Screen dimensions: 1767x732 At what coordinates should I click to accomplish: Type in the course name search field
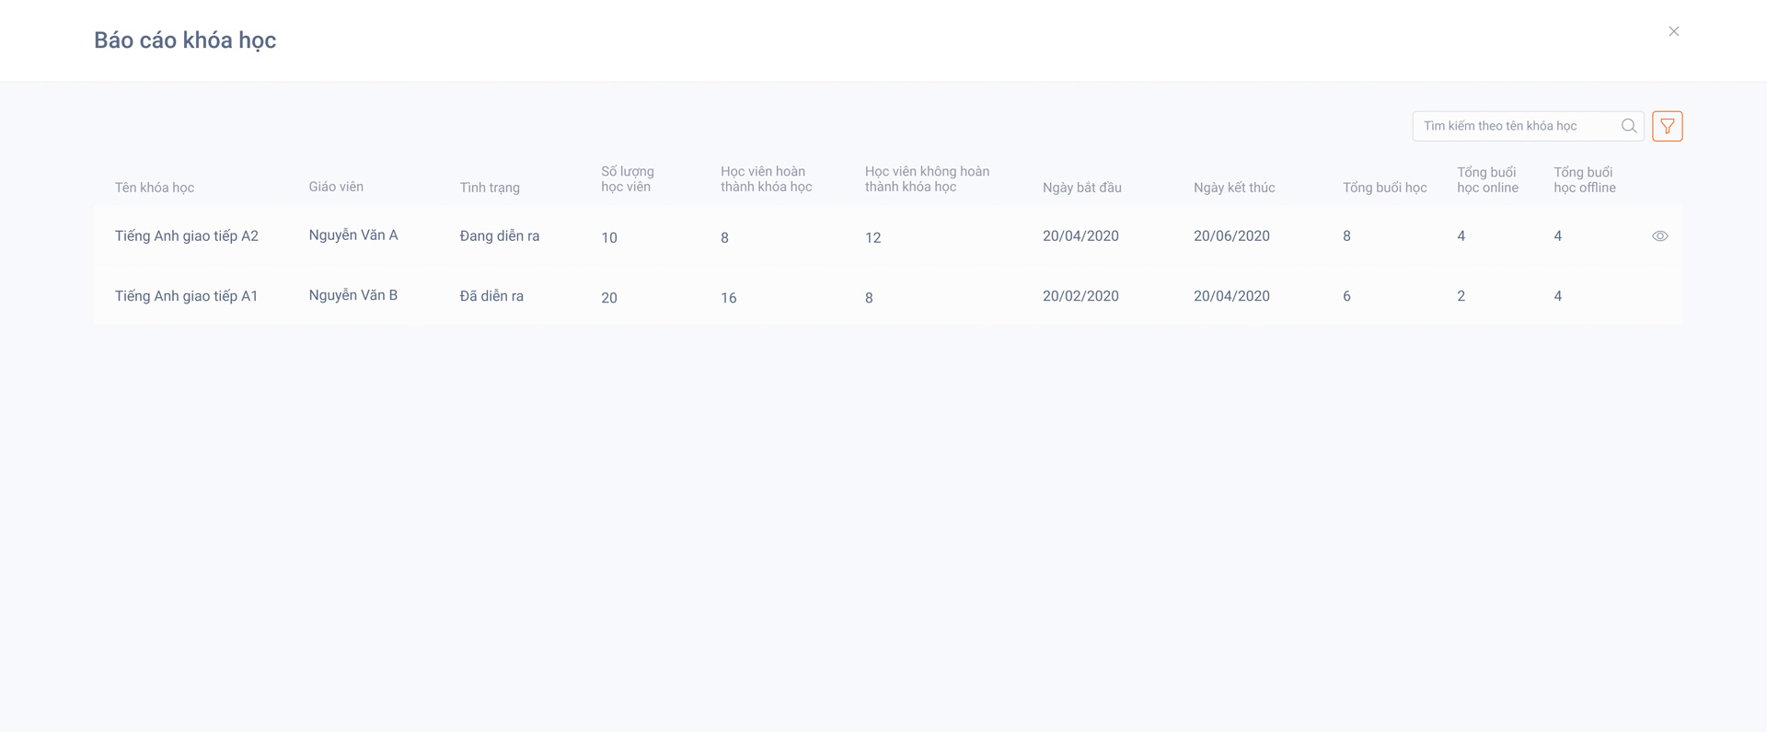tap(1516, 126)
